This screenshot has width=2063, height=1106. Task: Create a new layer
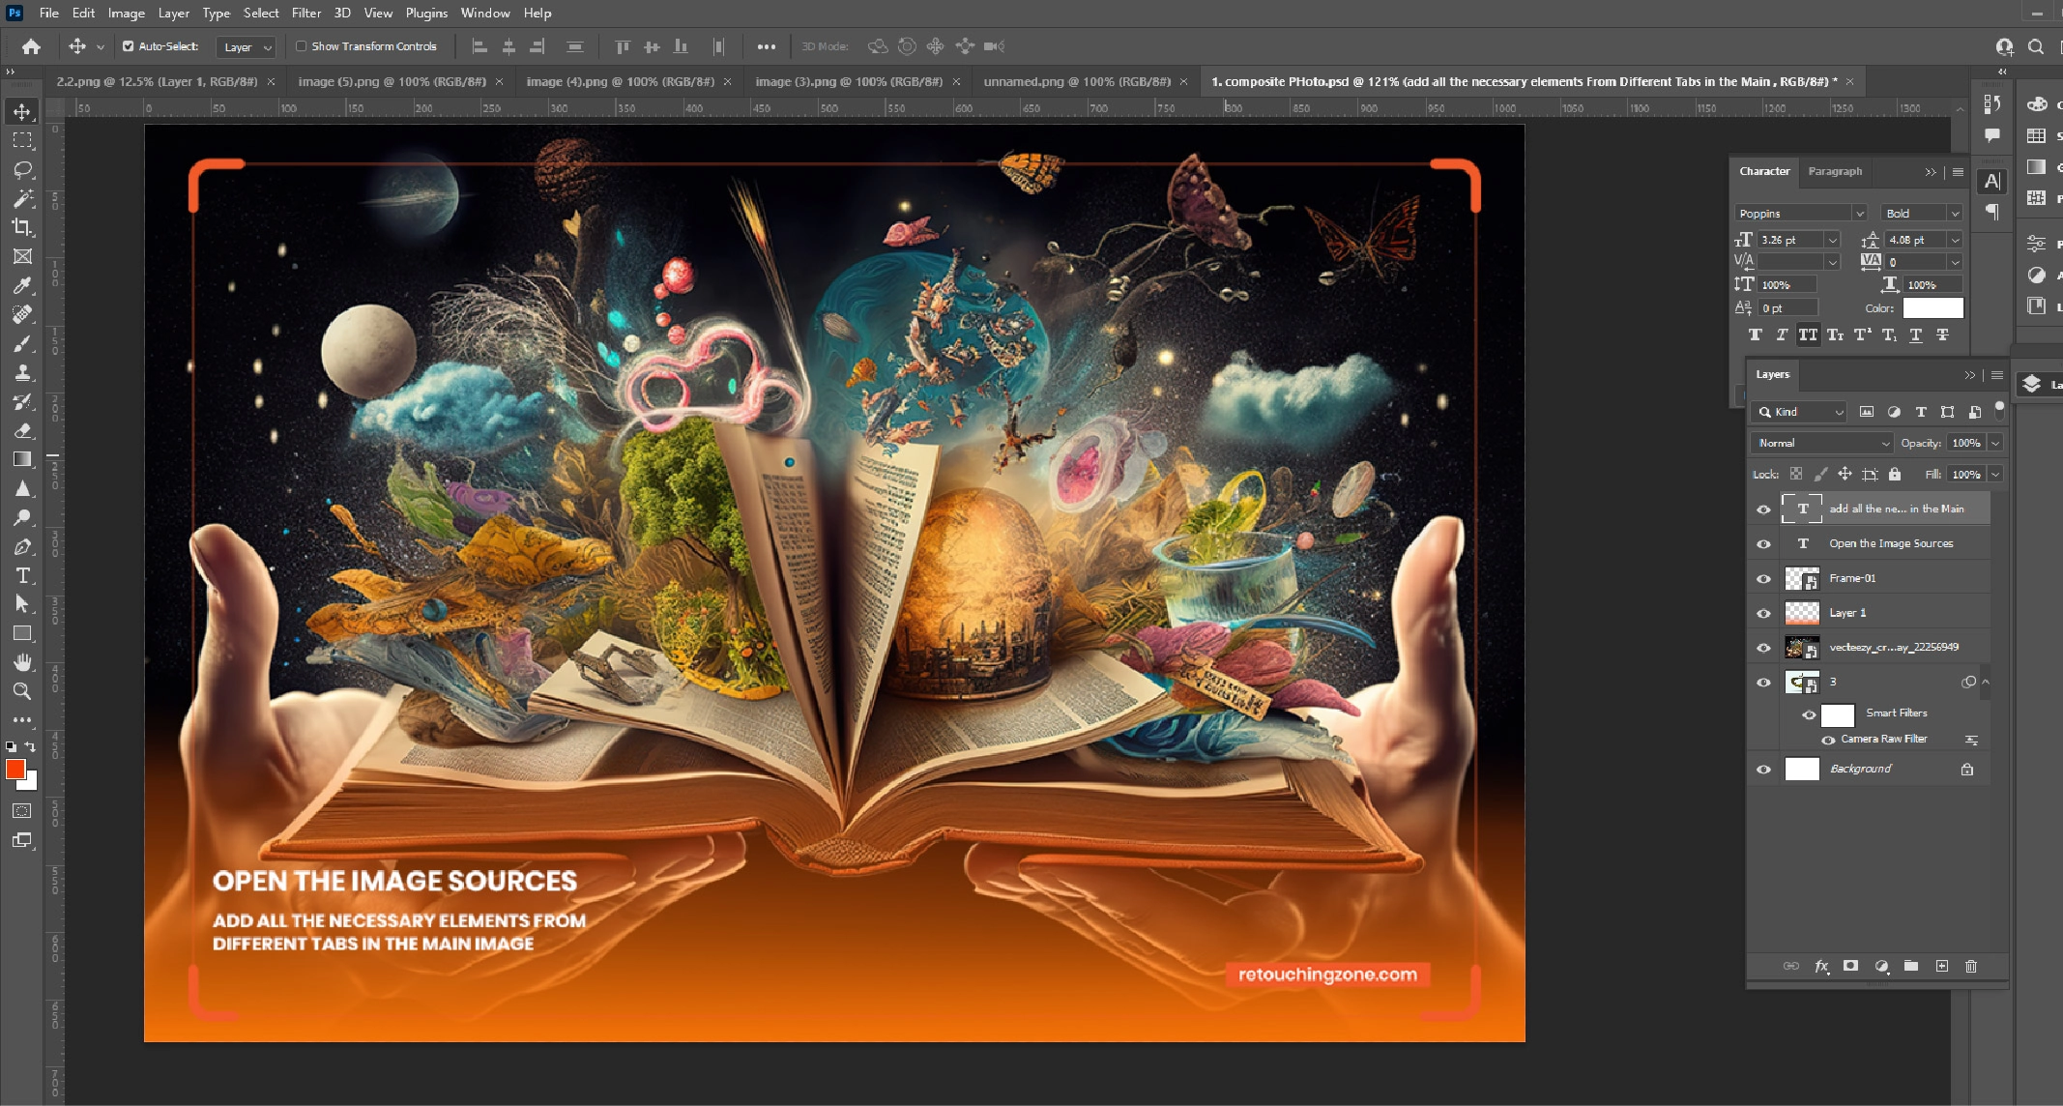1941,966
